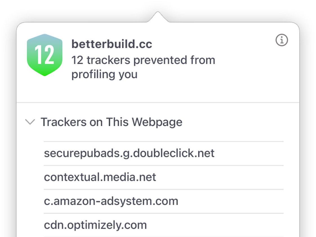316x237 pixels.
Task: Click the "Trackers on This Webpage" heading
Action: point(112,122)
